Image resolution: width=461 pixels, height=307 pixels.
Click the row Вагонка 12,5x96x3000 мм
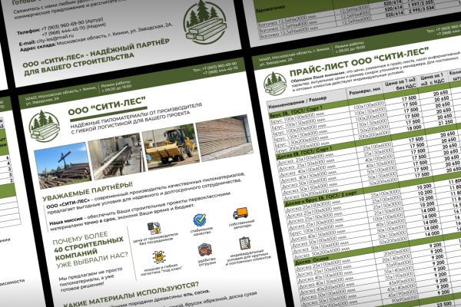click(x=287, y=20)
